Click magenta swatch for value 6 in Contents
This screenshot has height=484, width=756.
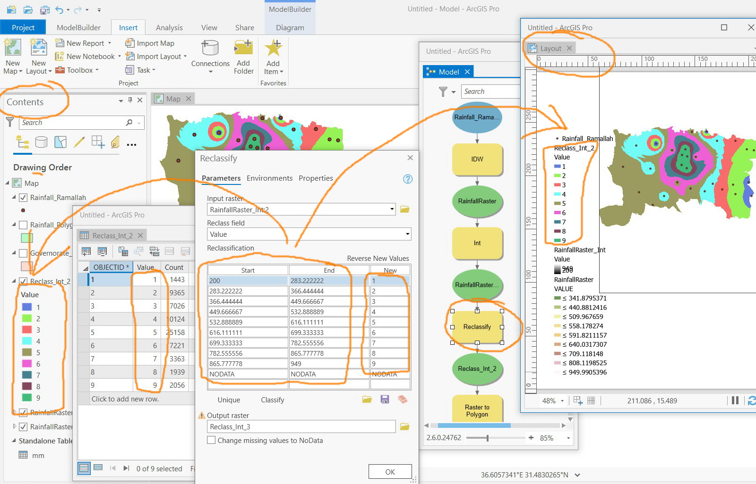click(x=27, y=364)
